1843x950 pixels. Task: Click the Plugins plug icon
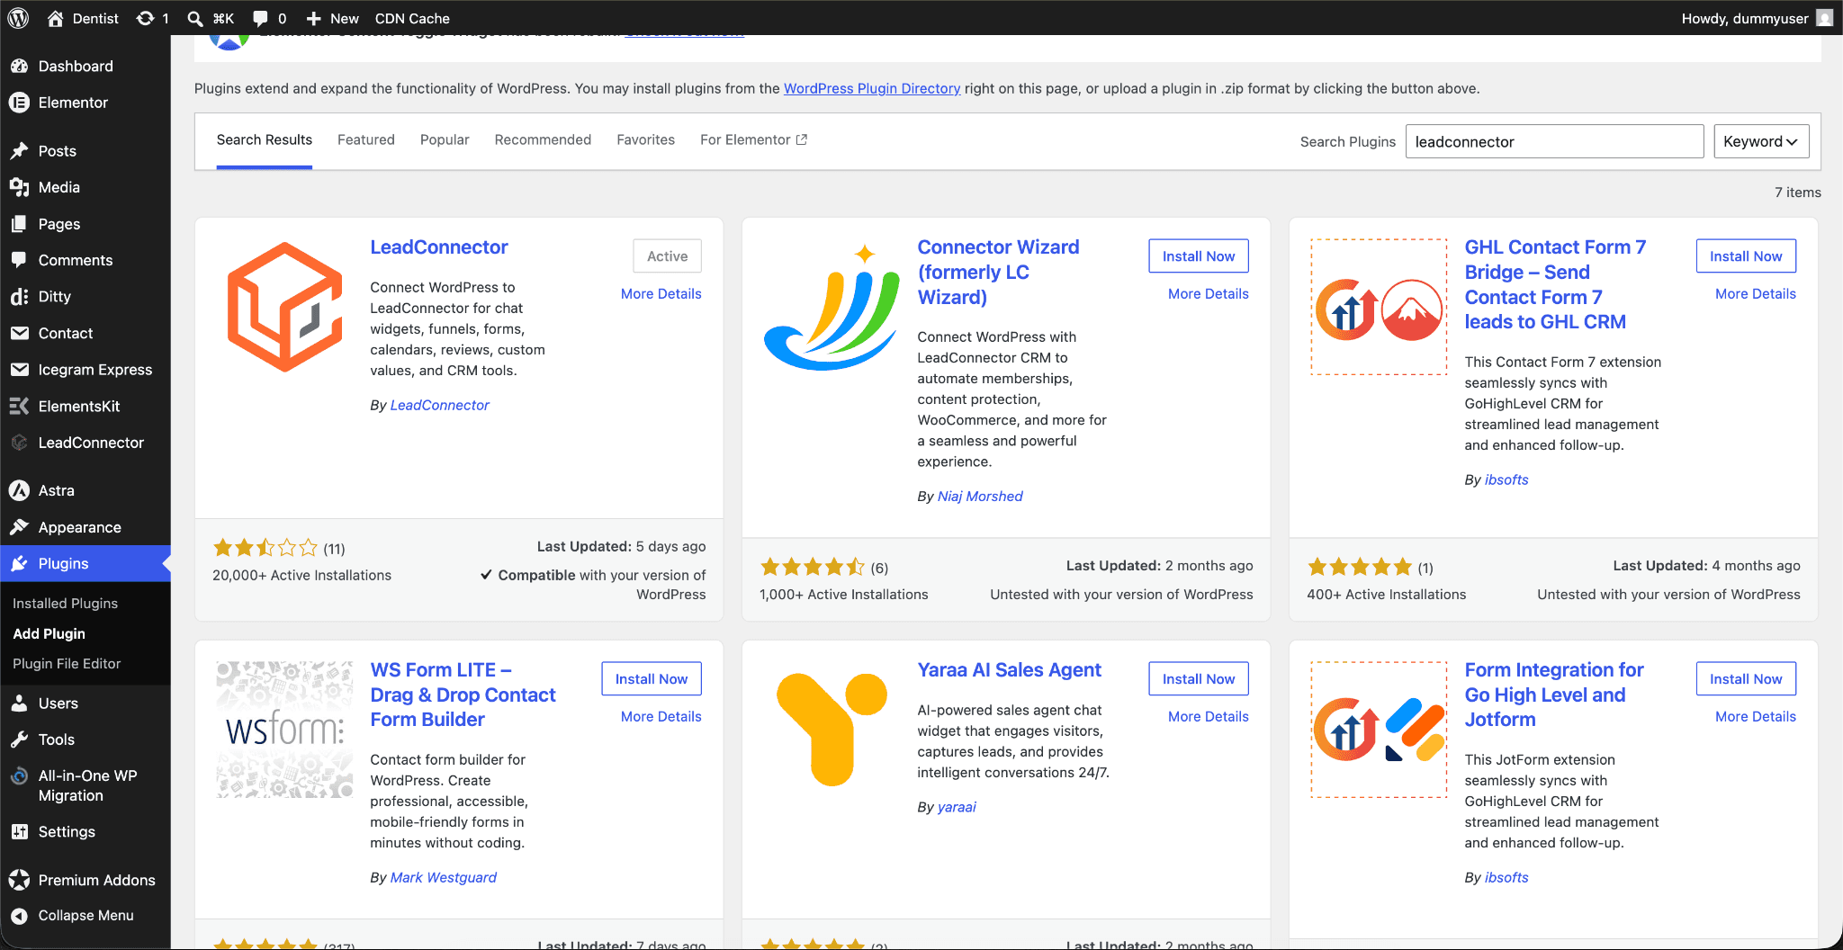(x=19, y=563)
